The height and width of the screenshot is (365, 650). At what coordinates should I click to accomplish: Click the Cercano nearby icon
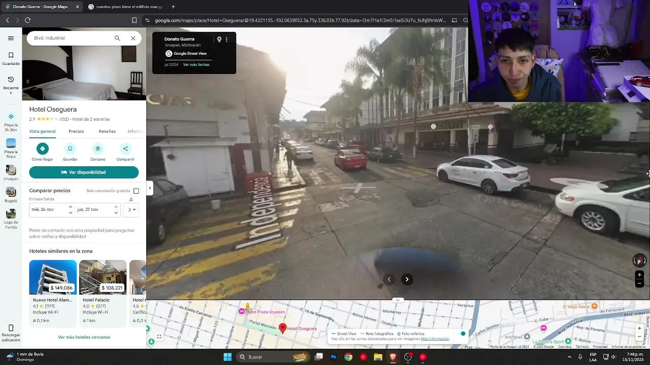pyautogui.click(x=98, y=149)
